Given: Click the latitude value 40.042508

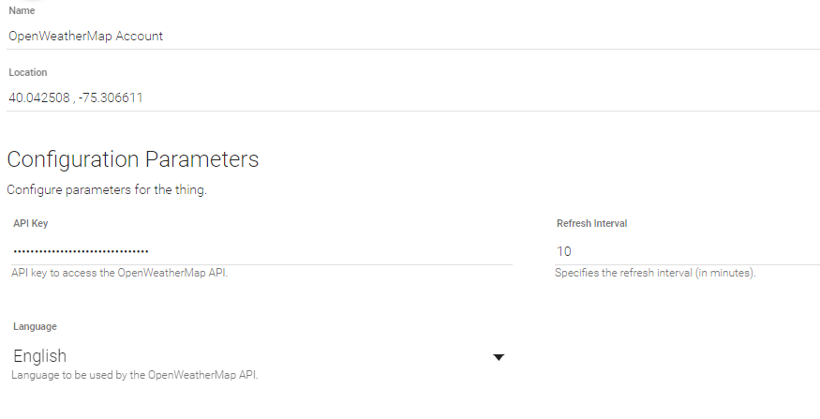Looking at the screenshot, I should 39,97.
